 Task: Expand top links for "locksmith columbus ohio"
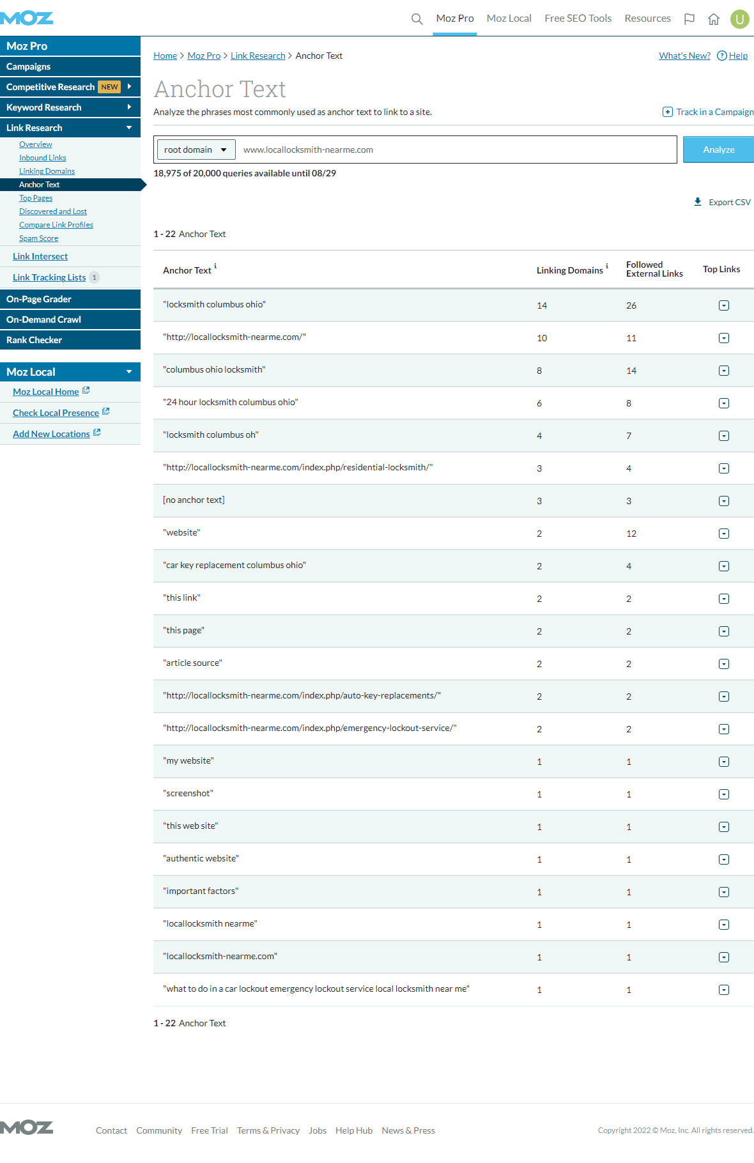(724, 305)
